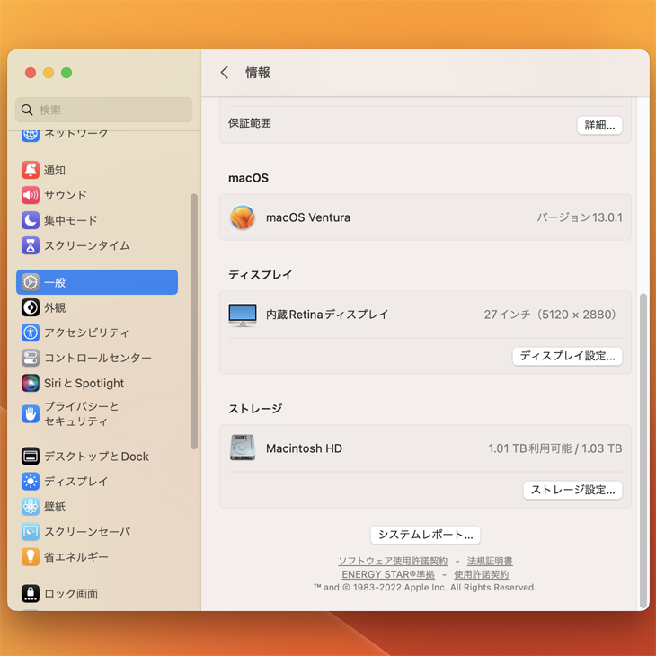Open プライバシーとセキュリティ hand icon
The image size is (656, 656).
coord(31,413)
